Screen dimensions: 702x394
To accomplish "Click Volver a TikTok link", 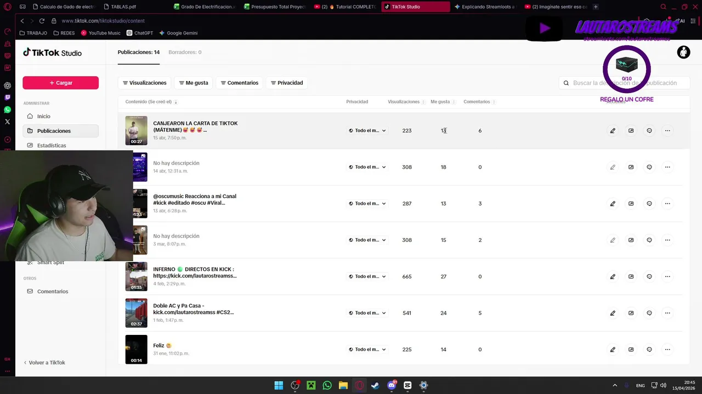I will pyautogui.click(x=44, y=362).
